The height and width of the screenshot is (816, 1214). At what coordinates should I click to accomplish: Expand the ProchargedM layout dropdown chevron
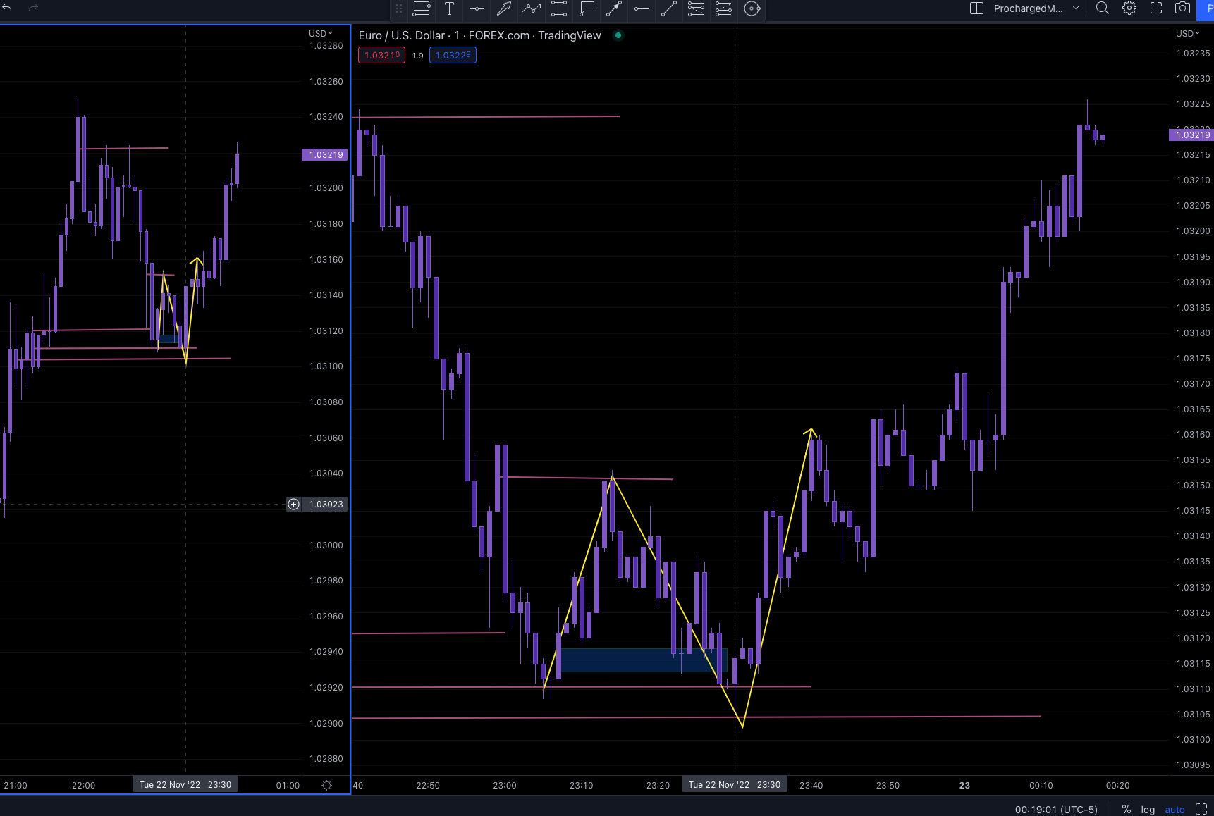1076,8
